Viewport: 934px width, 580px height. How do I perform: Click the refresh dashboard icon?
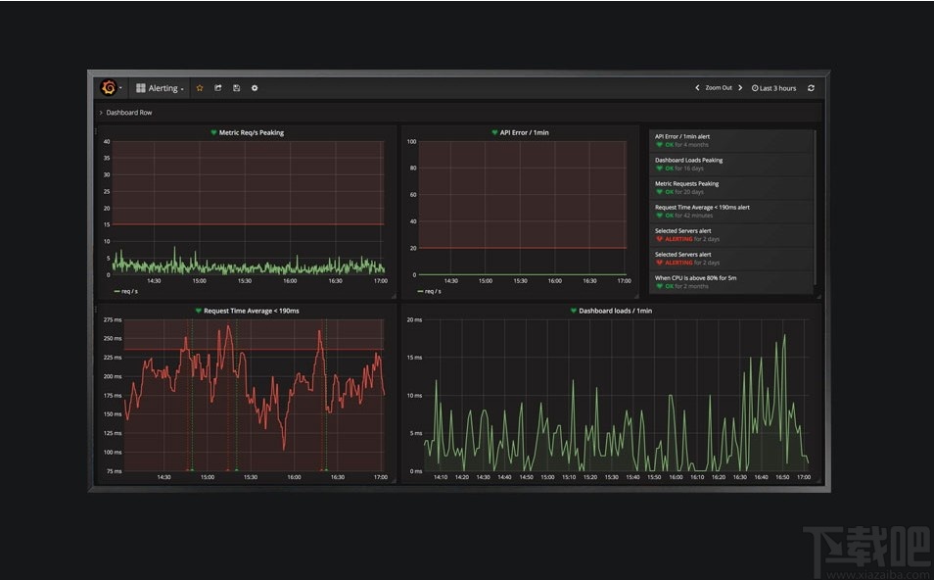pos(812,88)
